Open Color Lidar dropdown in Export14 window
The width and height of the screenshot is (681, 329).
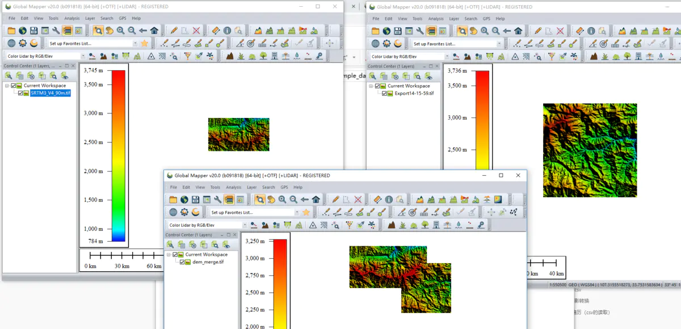[447, 56]
